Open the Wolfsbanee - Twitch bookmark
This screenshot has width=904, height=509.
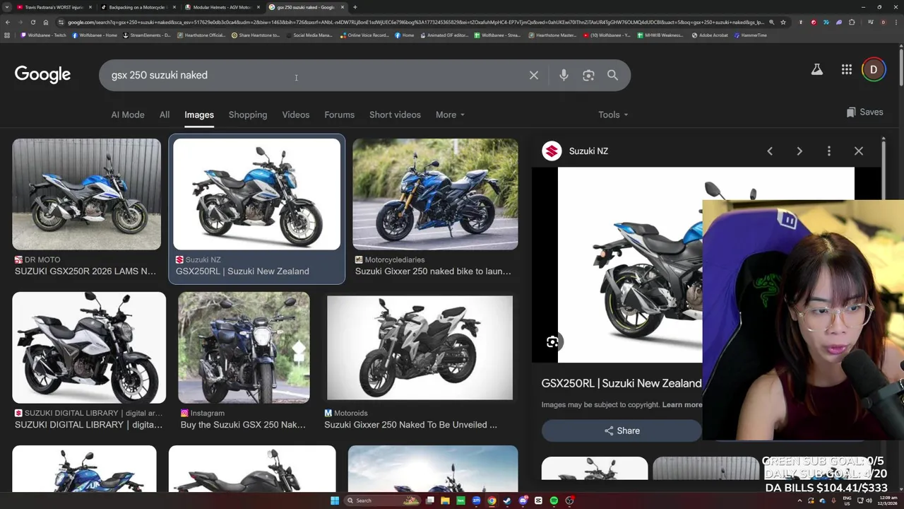pyautogui.click(x=44, y=35)
